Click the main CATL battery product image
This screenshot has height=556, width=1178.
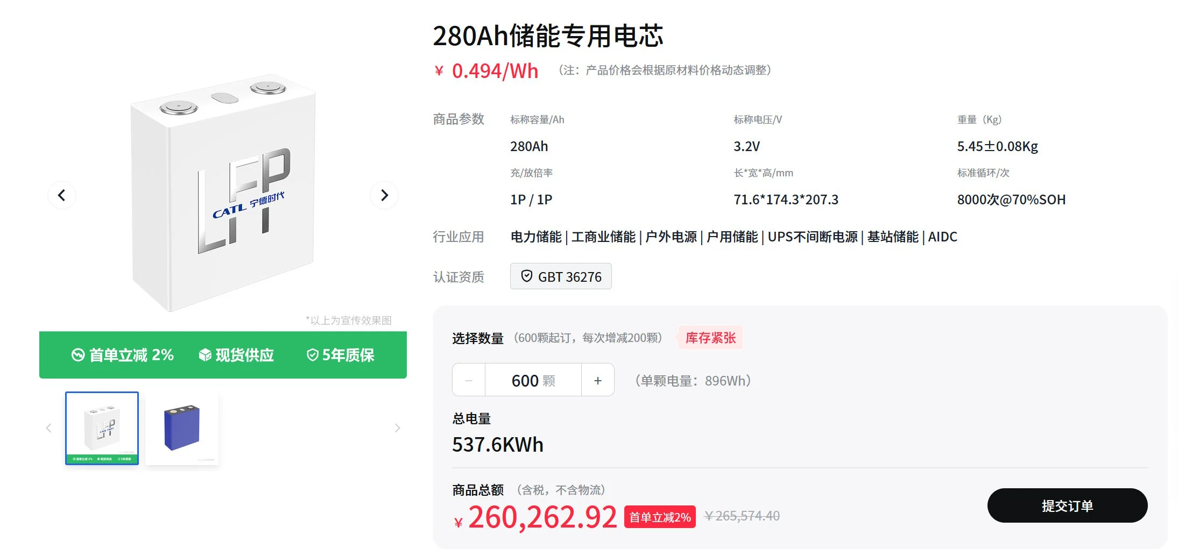[223, 194]
